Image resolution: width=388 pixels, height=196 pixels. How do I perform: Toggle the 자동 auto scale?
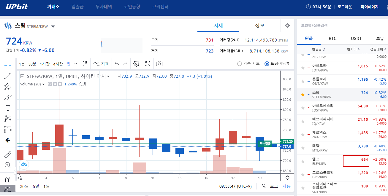pyautogui.click(x=286, y=186)
